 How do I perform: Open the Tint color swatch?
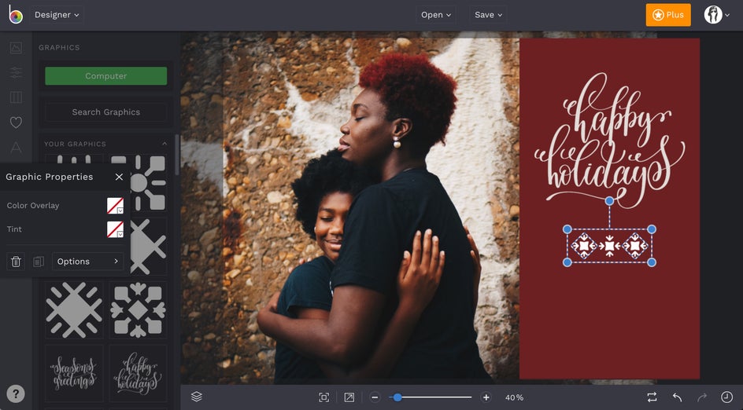(115, 229)
